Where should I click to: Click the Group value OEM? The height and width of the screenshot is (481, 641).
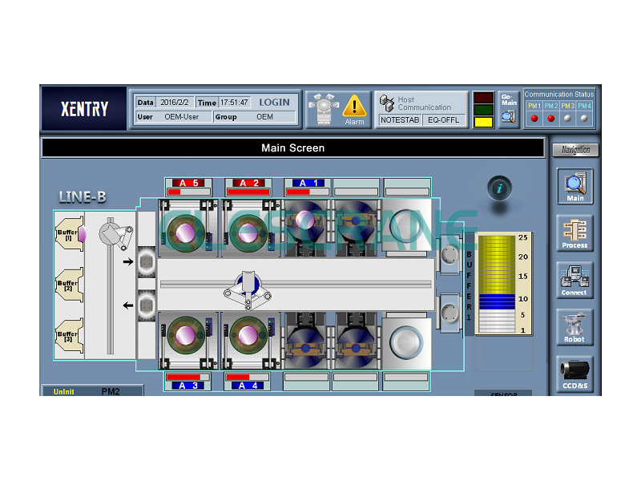pyautogui.click(x=264, y=117)
